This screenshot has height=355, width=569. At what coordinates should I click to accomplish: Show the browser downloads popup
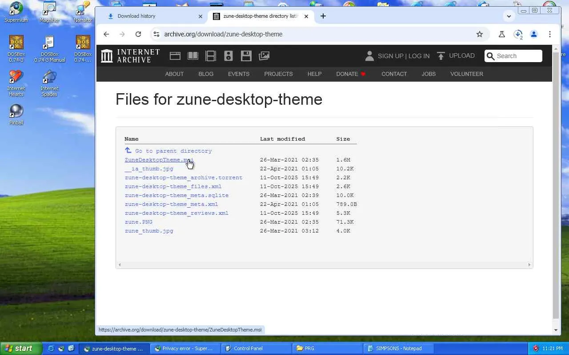tap(518, 35)
